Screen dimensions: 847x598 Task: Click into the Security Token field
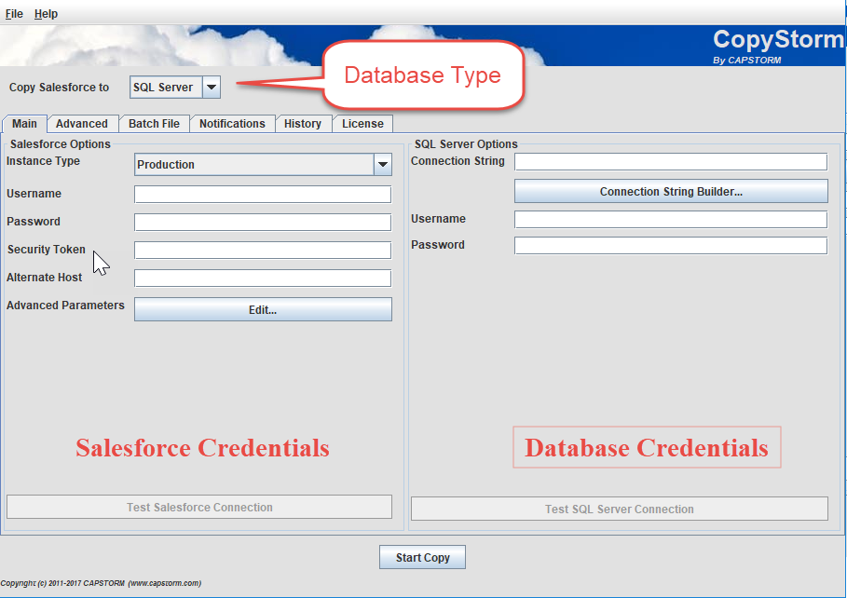[x=263, y=251]
